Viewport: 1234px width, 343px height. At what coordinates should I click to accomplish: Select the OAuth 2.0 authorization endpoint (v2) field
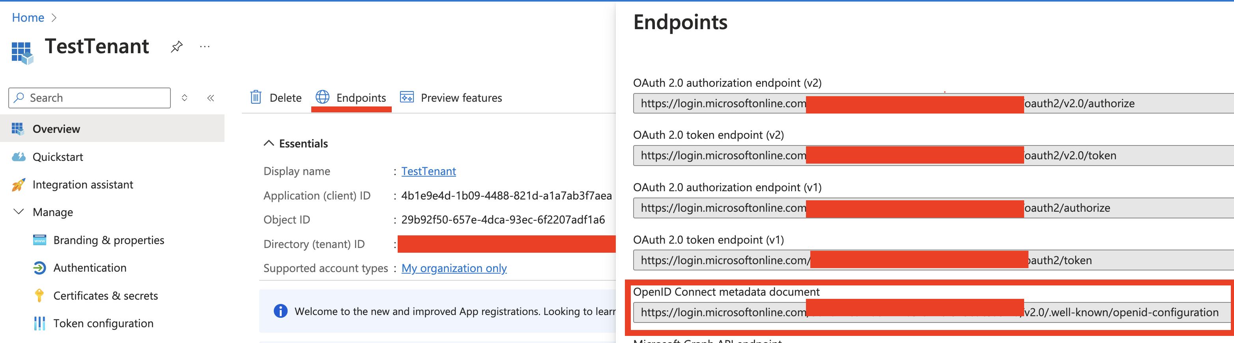tap(933, 103)
